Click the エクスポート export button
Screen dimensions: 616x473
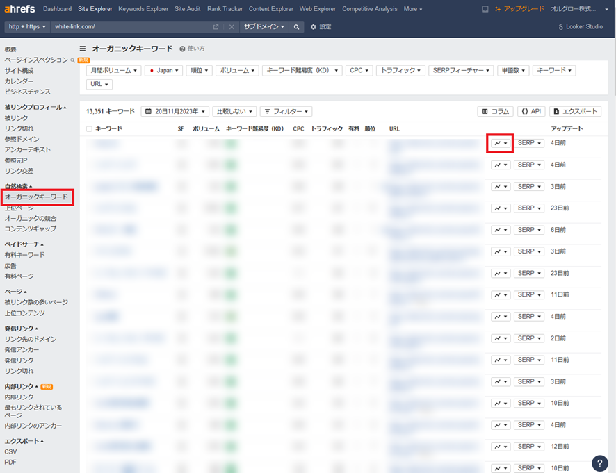[x=575, y=111]
